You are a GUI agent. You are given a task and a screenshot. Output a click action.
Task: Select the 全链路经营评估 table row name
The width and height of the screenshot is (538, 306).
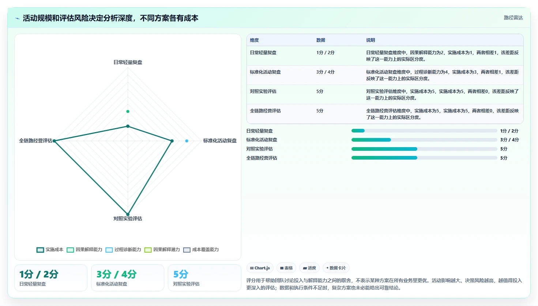(x=265, y=111)
